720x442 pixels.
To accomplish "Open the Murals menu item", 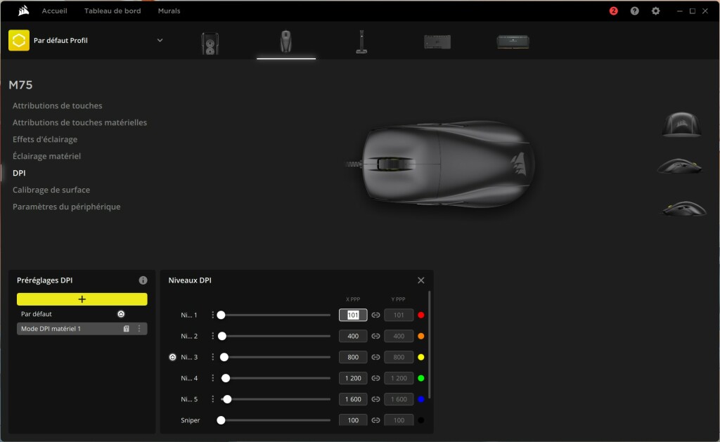I will 169,11.
